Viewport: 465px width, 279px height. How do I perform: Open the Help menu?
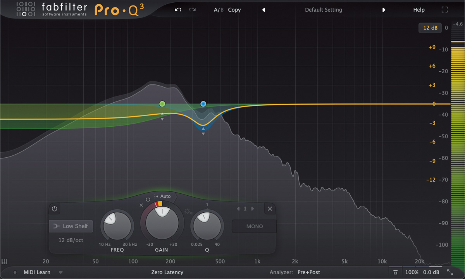tap(419, 10)
